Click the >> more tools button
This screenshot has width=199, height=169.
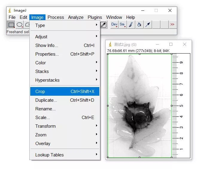(172, 25)
